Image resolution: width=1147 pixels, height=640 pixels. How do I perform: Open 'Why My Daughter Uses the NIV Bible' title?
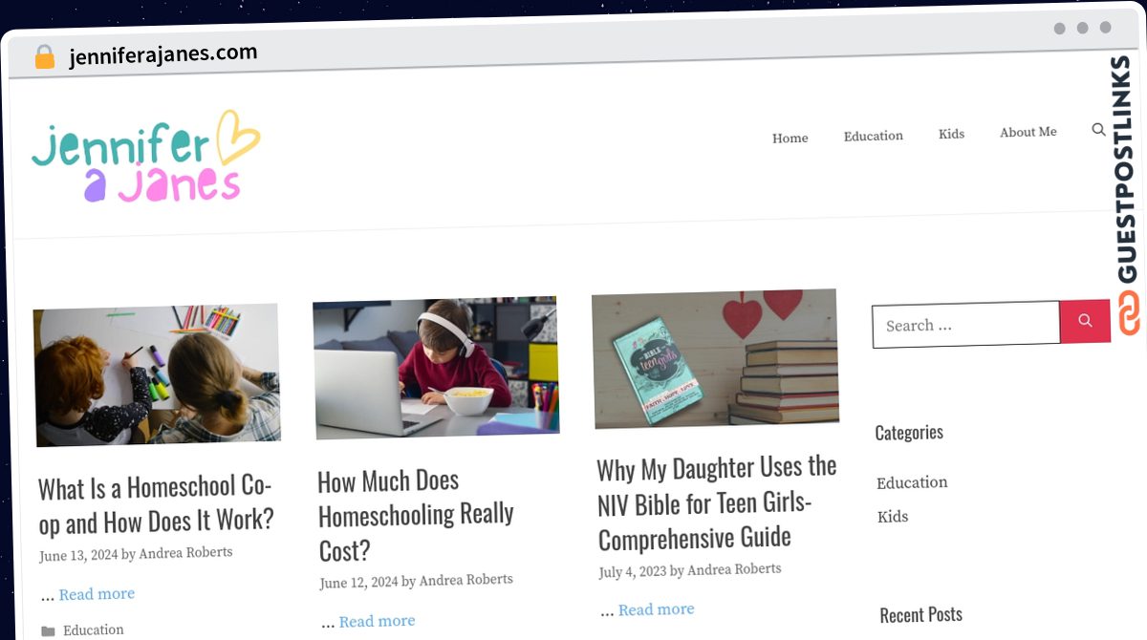pos(717,502)
